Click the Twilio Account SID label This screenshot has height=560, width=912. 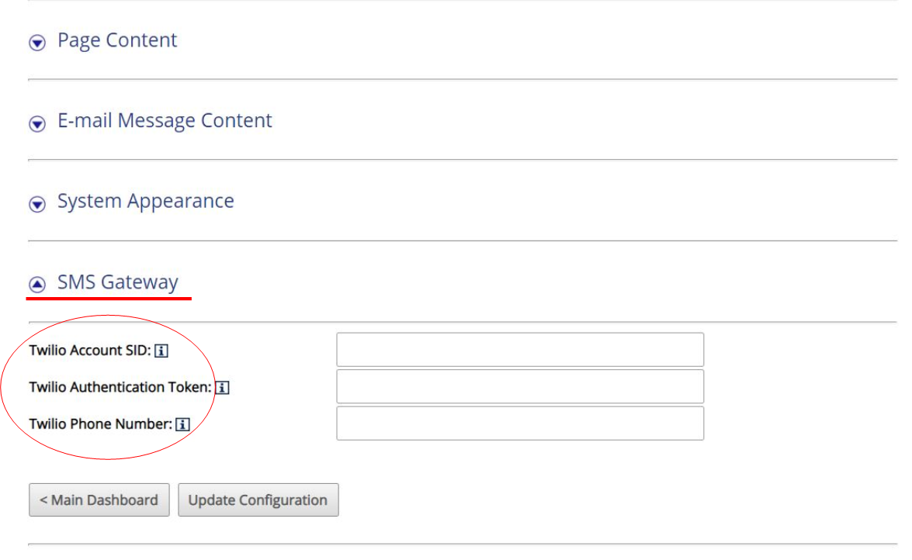point(90,350)
